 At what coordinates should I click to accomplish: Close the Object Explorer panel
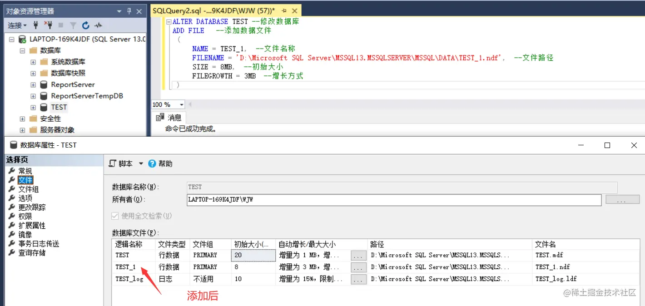pos(139,11)
